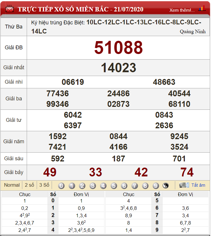Select the digit 3 filter ball

coord(93,186)
